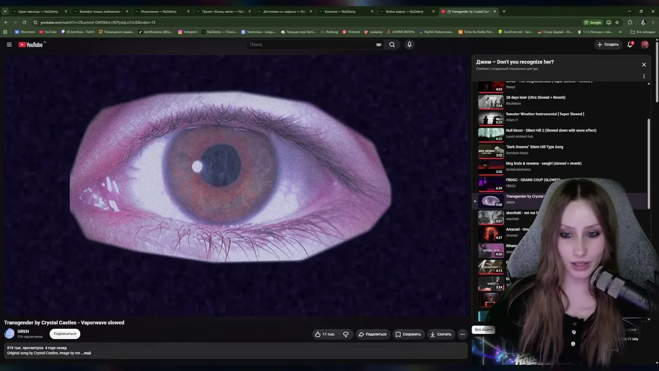Open the on-screen keyboard in search box
The width and height of the screenshot is (659, 371).
click(379, 45)
